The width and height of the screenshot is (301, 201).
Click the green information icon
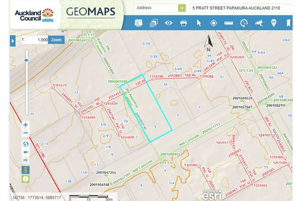(26, 179)
